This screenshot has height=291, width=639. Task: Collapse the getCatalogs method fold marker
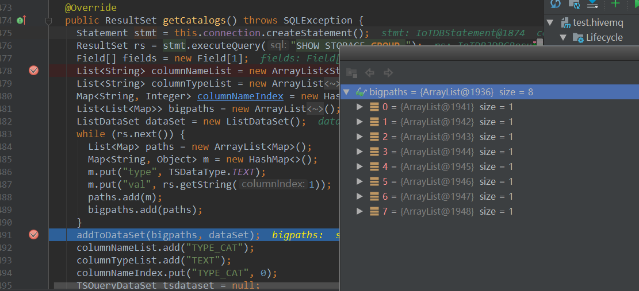48,21
